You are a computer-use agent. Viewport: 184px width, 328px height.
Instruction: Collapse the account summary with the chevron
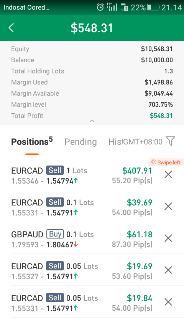pyautogui.click(x=92, y=121)
